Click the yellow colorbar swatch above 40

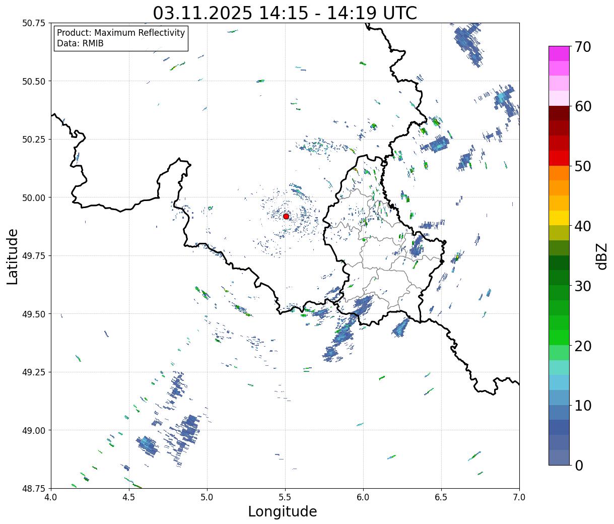tap(559, 218)
